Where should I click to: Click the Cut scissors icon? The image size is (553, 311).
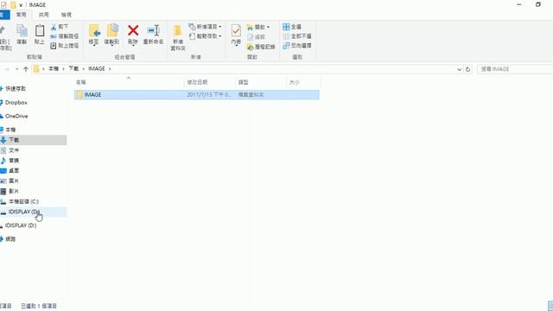(54, 27)
